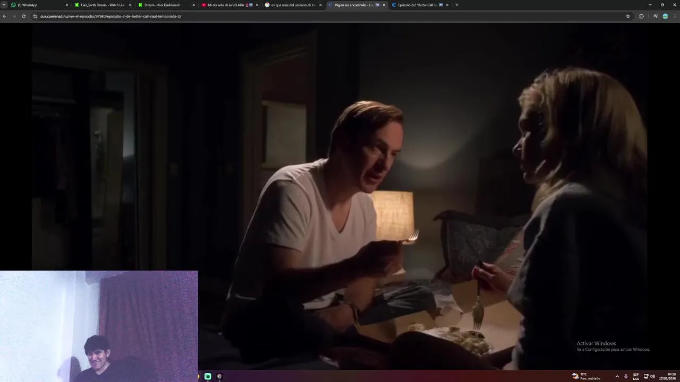Open the green Kick app on taskbar
This screenshot has height=382, width=680.
click(x=208, y=376)
